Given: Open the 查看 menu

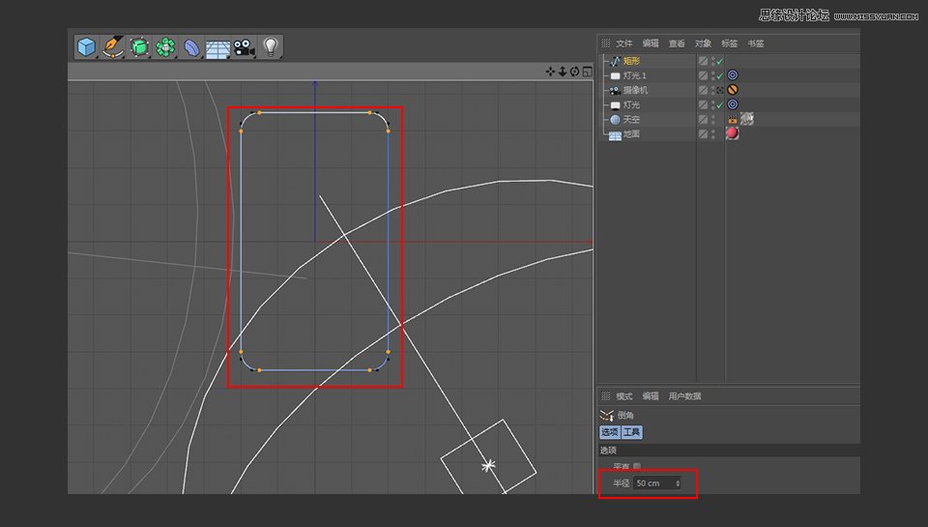Looking at the screenshot, I should coord(677,44).
